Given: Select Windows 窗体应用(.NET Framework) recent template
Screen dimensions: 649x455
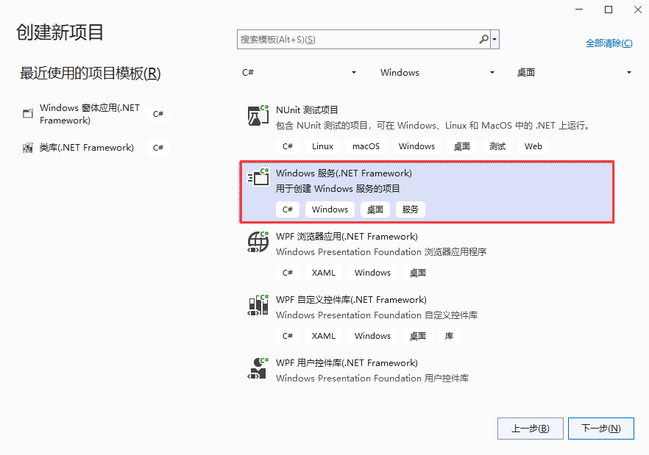Looking at the screenshot, I should [x=89, y=114].
